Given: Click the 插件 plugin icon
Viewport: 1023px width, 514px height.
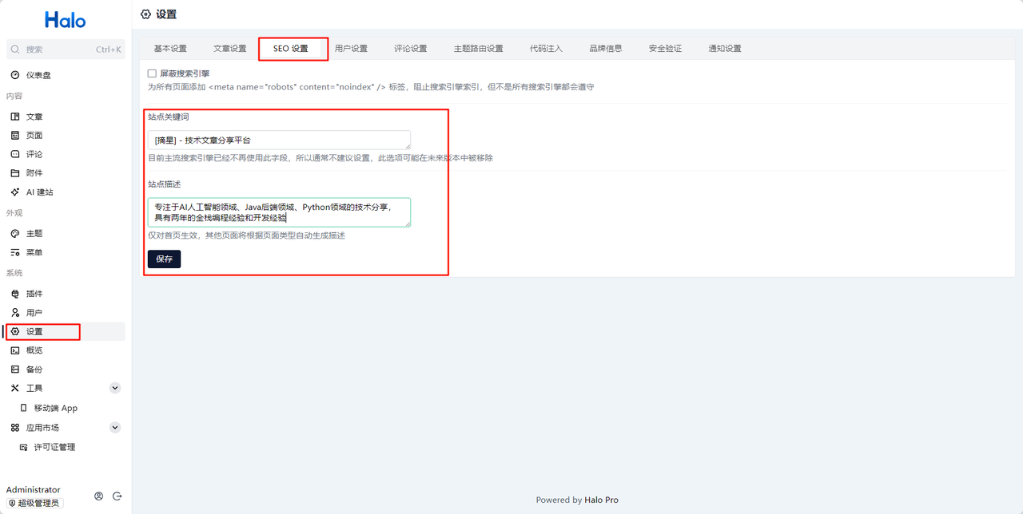Looking at the screenshot, I should (15, 295).
